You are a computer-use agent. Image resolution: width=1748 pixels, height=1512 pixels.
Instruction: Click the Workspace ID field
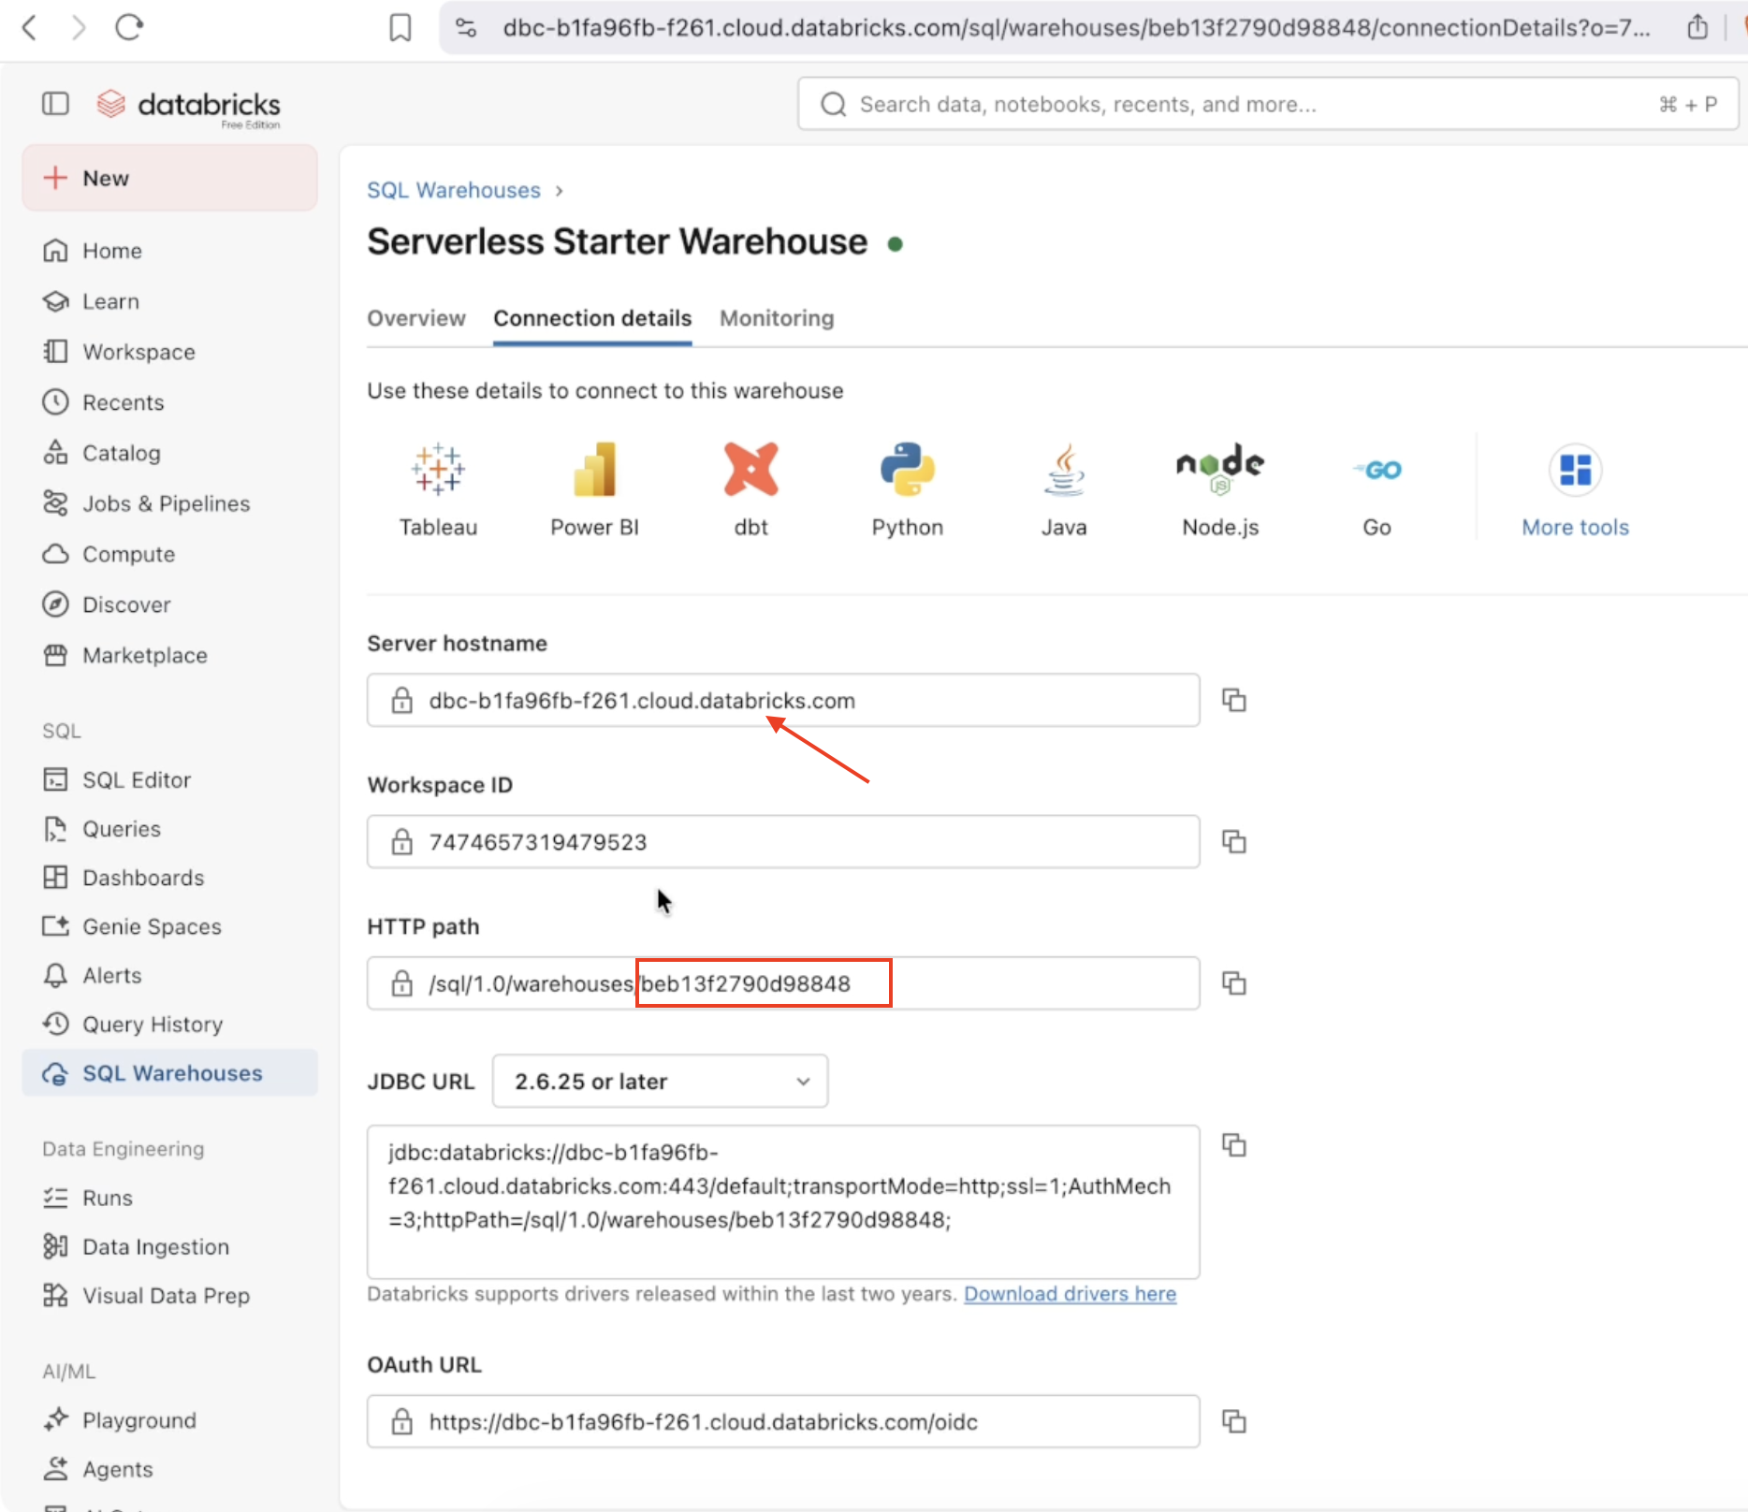tap(783, 841)
